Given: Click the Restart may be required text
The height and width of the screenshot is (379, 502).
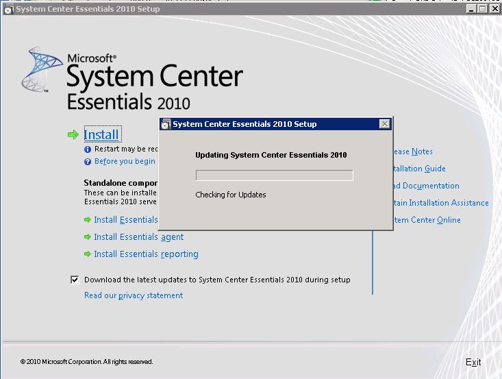Looking at the screenshot, I should [x=126, y=149].
